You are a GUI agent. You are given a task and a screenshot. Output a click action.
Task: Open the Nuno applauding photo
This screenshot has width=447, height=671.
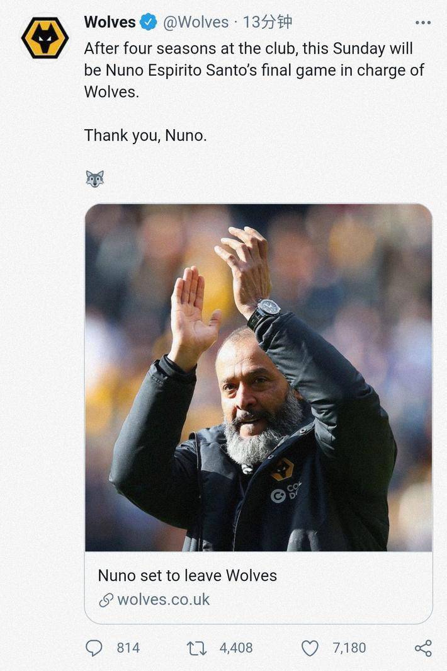tap(259, 377)
